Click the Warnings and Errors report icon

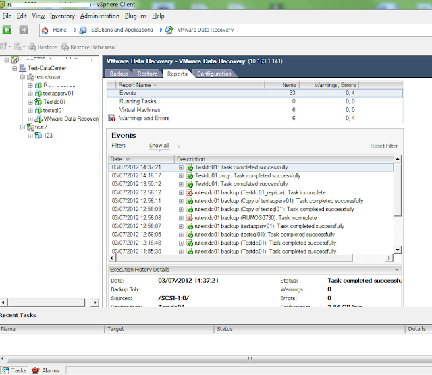(x=112, y=118)
